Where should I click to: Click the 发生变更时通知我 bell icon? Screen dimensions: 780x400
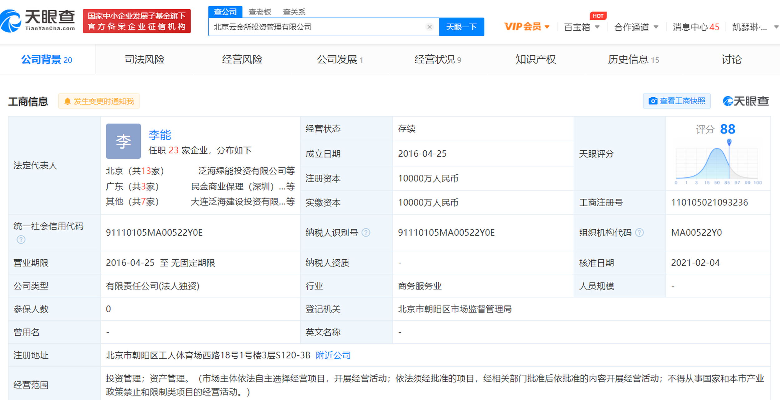[67, 101]
